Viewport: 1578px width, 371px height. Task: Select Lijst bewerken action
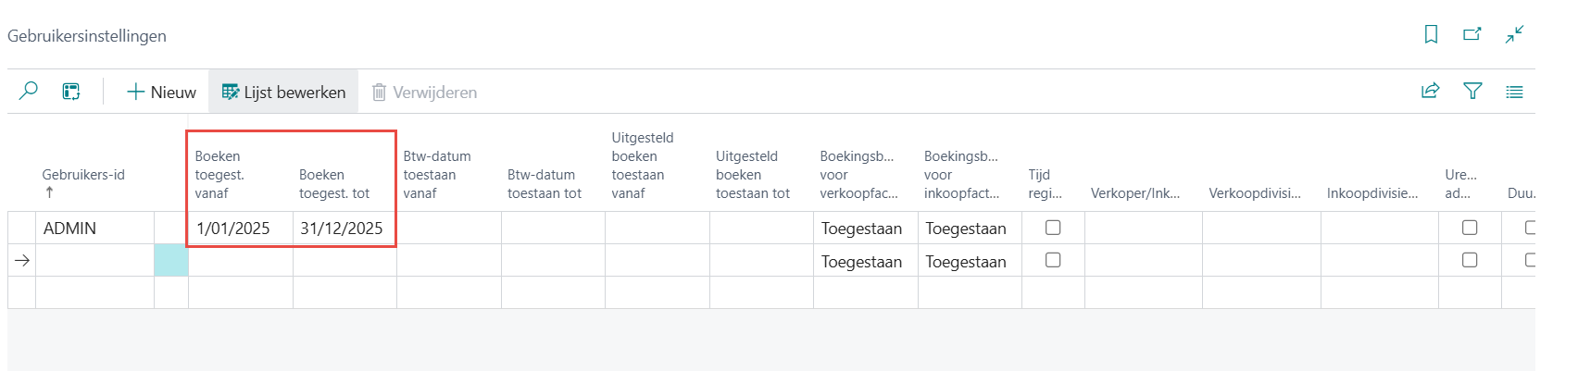283,92
